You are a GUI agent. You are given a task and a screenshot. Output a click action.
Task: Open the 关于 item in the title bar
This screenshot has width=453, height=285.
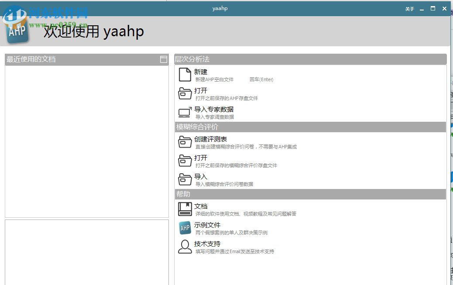point(409,8)
